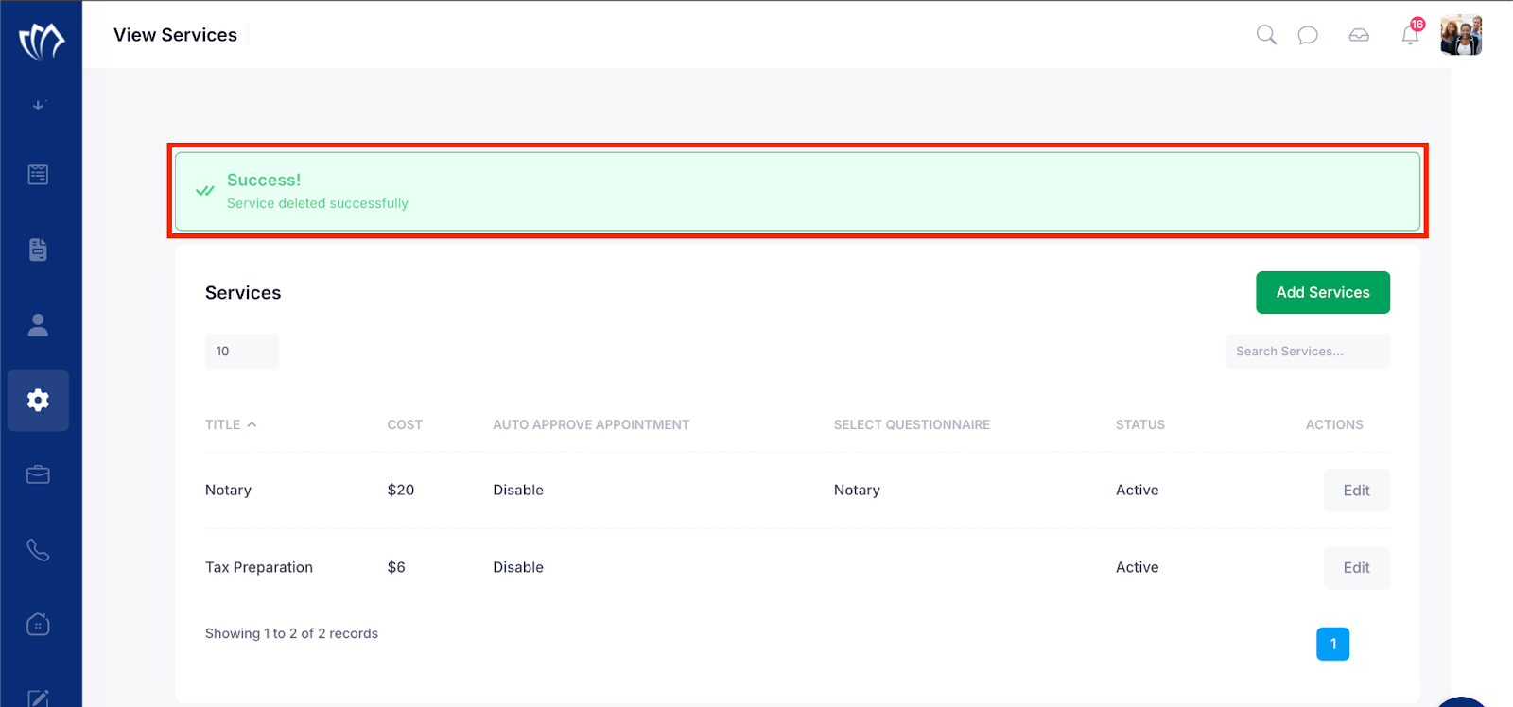
Task: Click the success double-check icon
Action: pos(204,191)
